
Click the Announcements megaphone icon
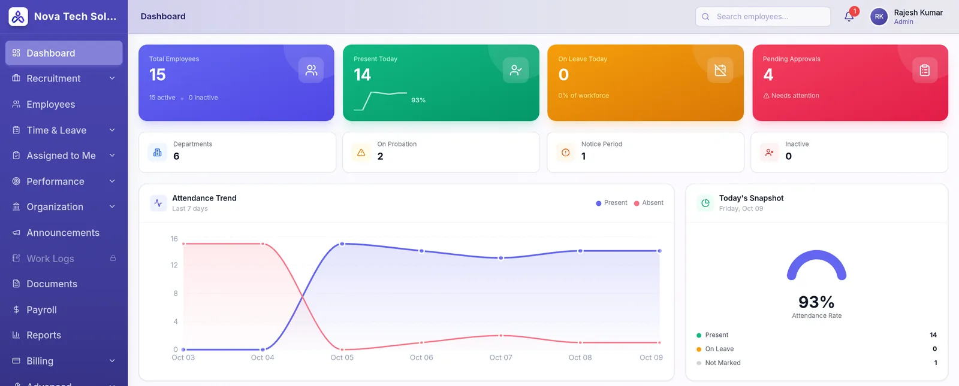click(x=16, y=233)
